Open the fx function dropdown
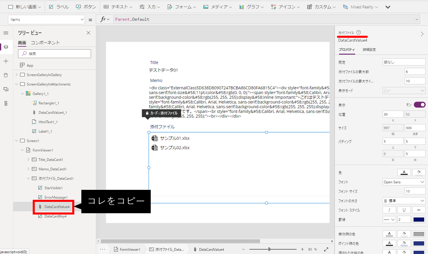 105,19
